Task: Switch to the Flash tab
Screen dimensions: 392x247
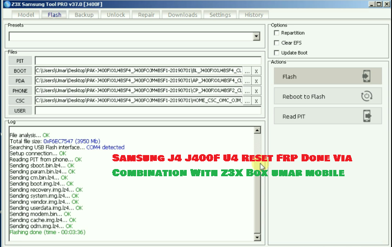Action: 54,15
